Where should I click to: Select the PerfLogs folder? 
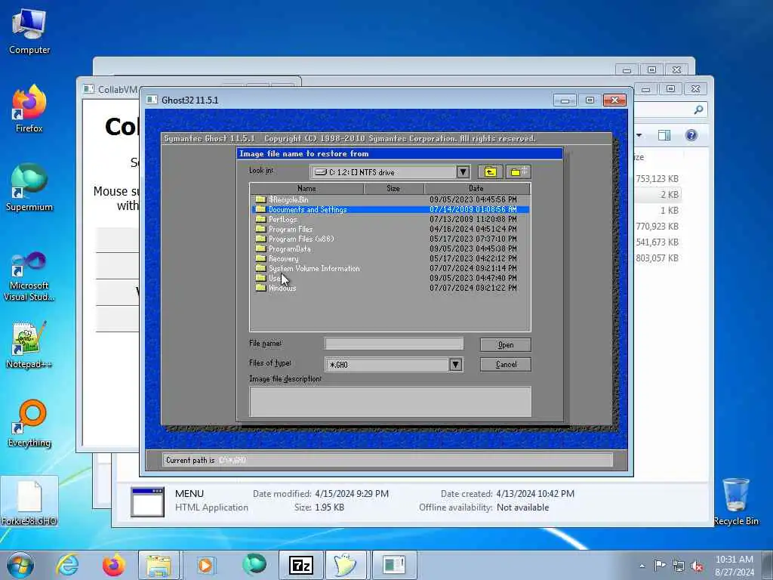(390, 219)
